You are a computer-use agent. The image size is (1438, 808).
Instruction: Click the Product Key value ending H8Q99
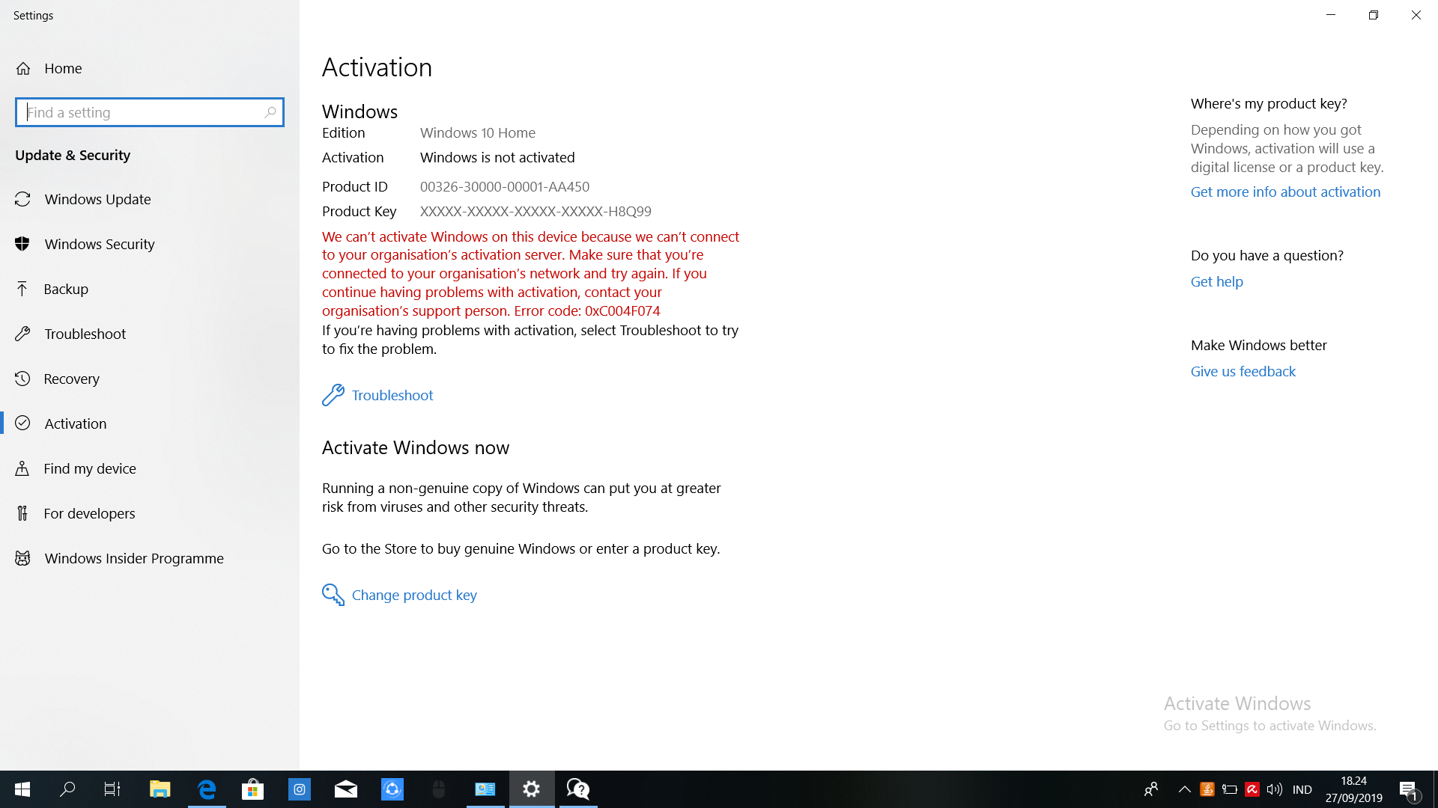tap(536, 211)
